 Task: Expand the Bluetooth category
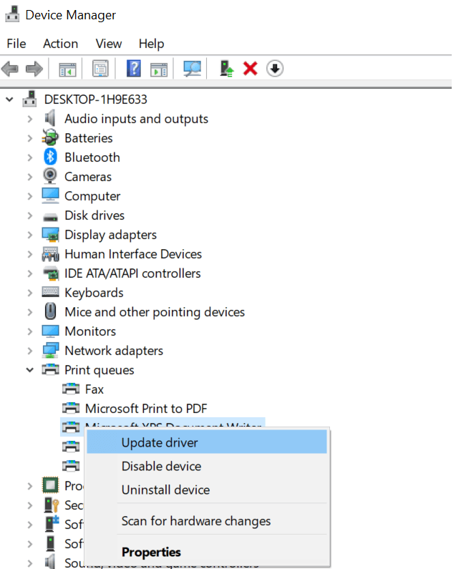(29, 157)
